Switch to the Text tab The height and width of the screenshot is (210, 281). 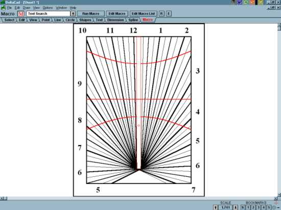pyautogui.click(x=99, y=20)
